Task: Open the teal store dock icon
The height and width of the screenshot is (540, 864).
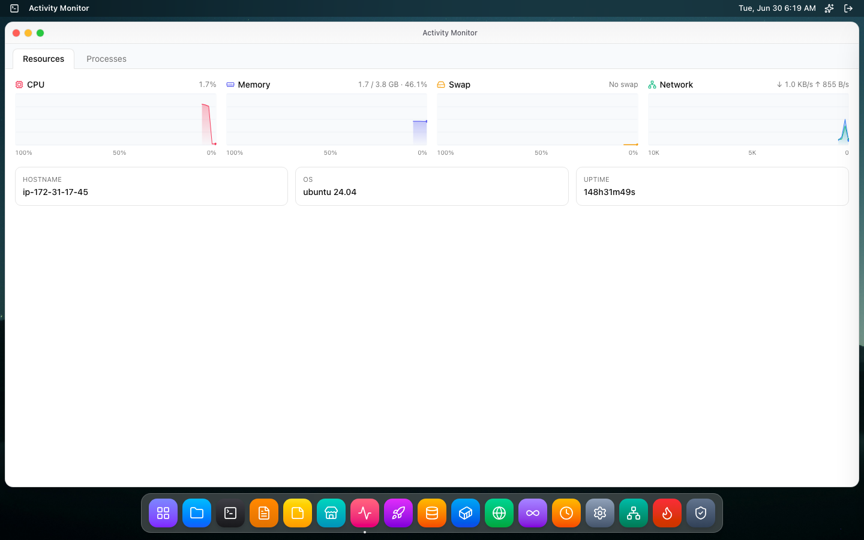Action: click(x=331, y=513)
